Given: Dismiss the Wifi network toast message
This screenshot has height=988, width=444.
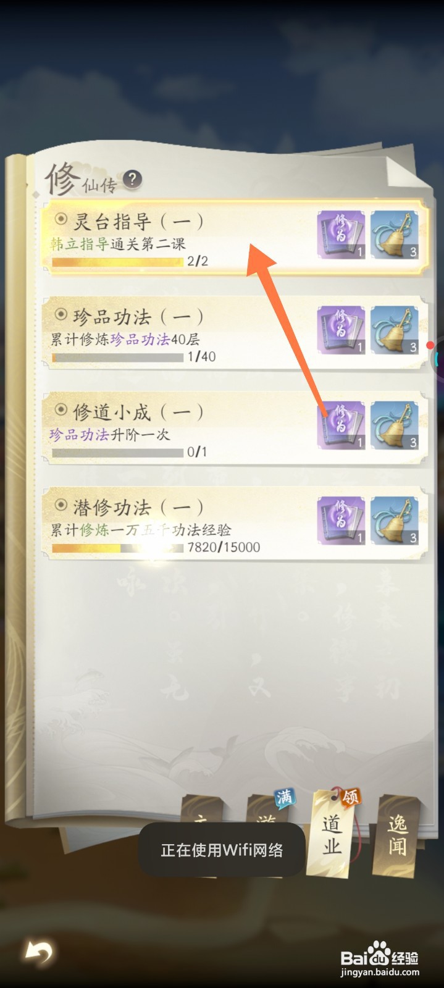Looking at the screenshot, I should point(221,850).
